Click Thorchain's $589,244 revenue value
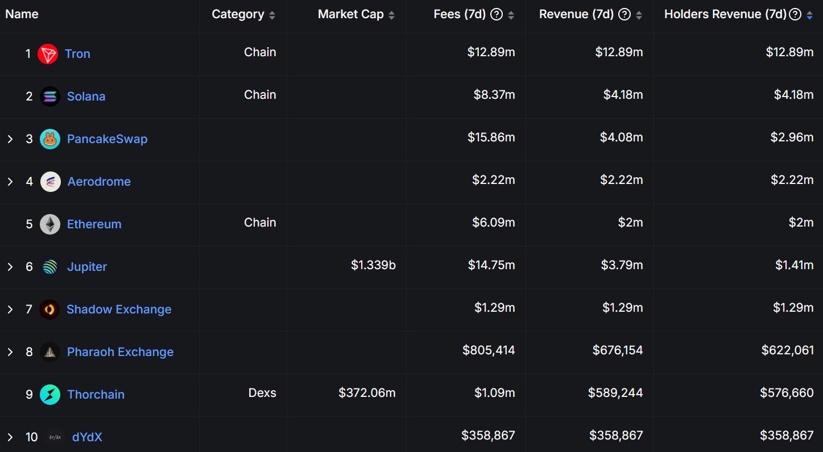The height and width of the screenshot is (452, 823). [x=615, y=393]
